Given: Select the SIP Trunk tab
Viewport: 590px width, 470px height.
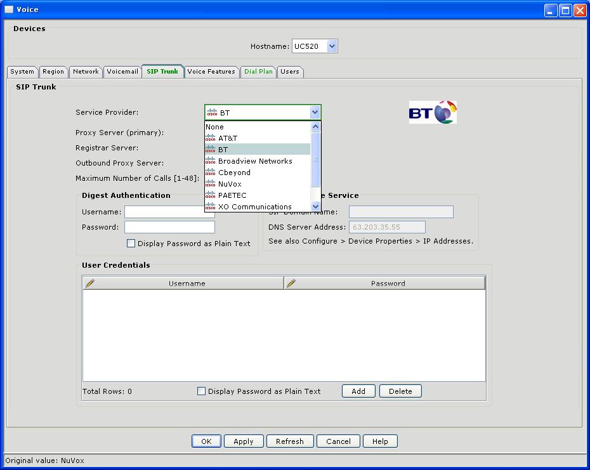Looking at the screenshot, I should click(x=162, y=71).
